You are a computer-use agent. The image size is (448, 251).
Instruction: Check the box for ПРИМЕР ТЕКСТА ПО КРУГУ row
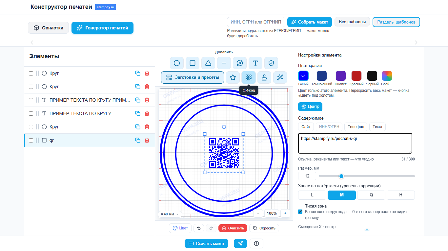31,113
